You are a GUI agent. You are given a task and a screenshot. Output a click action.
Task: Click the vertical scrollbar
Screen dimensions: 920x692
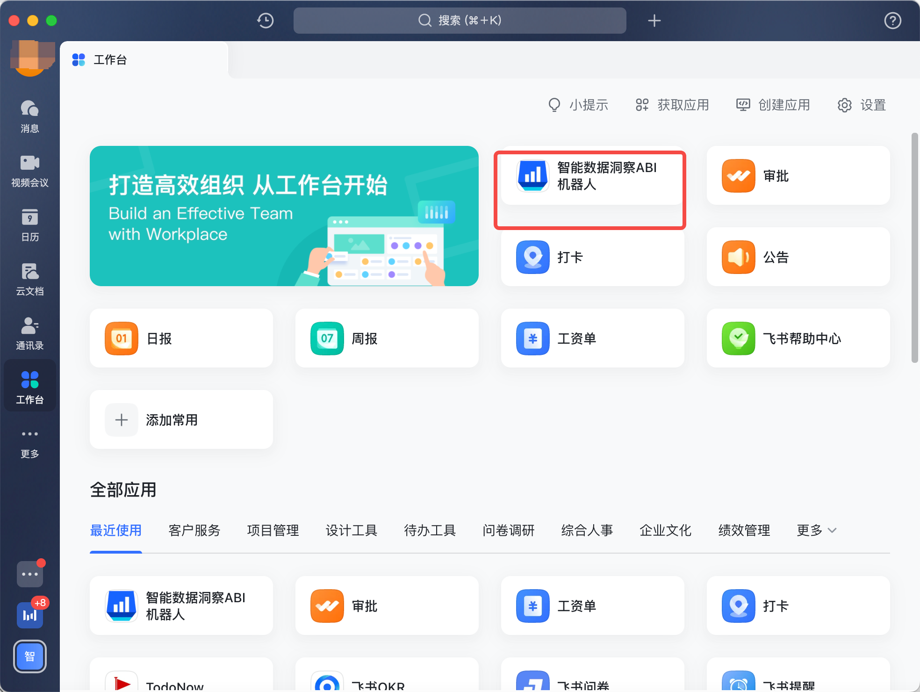(x=914, y=248)
